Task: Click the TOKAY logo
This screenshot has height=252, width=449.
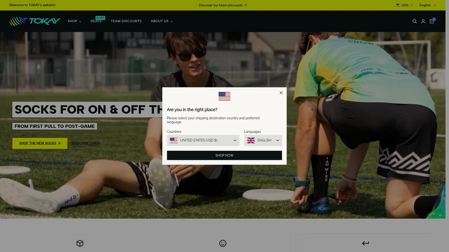Action: tap(35, 21)
